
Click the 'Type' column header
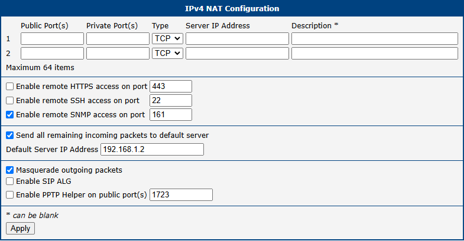coord(160,26)
